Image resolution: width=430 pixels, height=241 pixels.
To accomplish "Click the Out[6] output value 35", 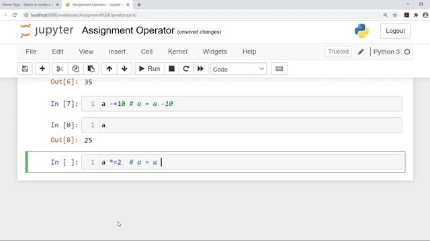I will [88, 82].
